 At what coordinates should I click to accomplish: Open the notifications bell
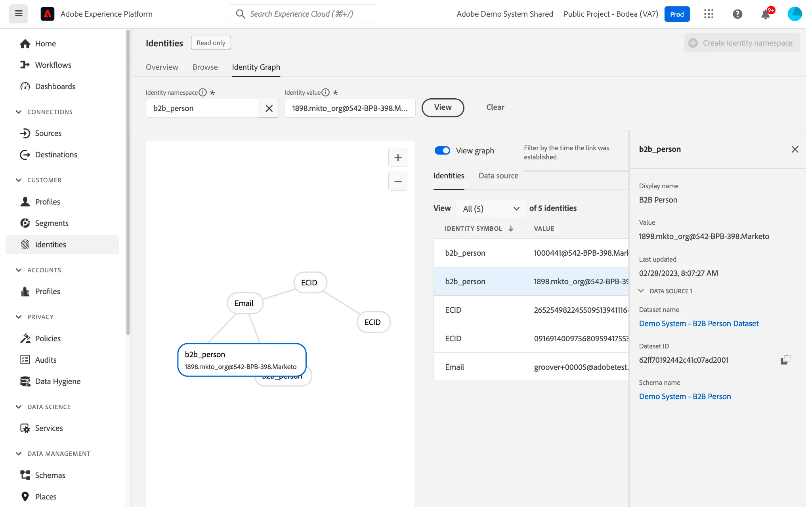[766, 14]
